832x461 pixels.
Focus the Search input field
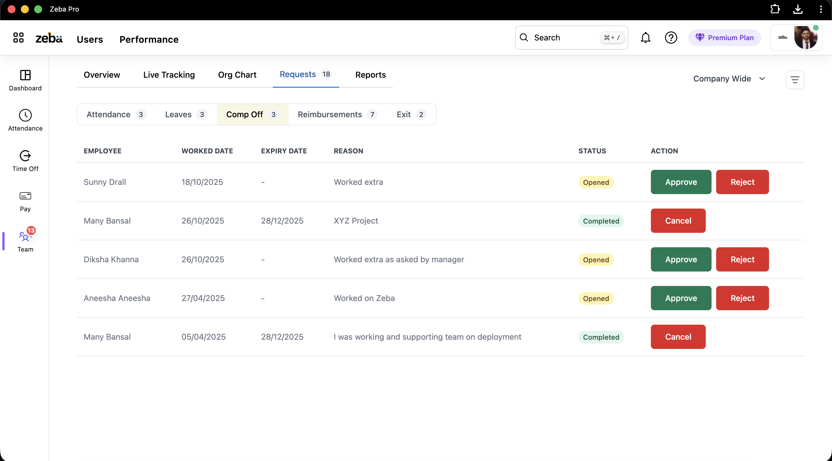point(571,38)
